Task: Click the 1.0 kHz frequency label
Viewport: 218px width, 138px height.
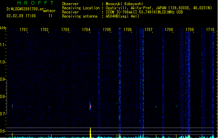Action: point(2,62)
